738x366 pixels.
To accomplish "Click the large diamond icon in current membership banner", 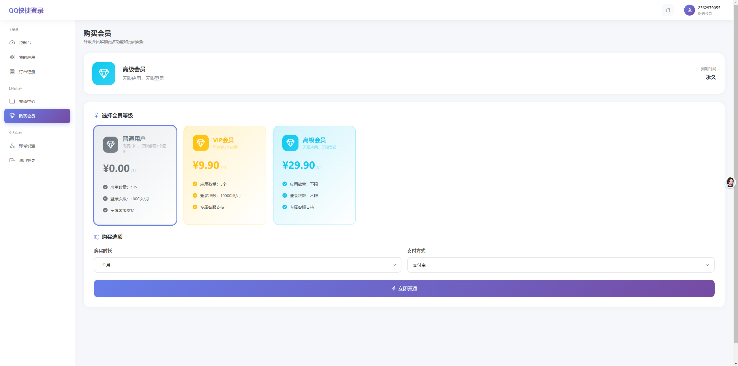I will pos(104,73).
